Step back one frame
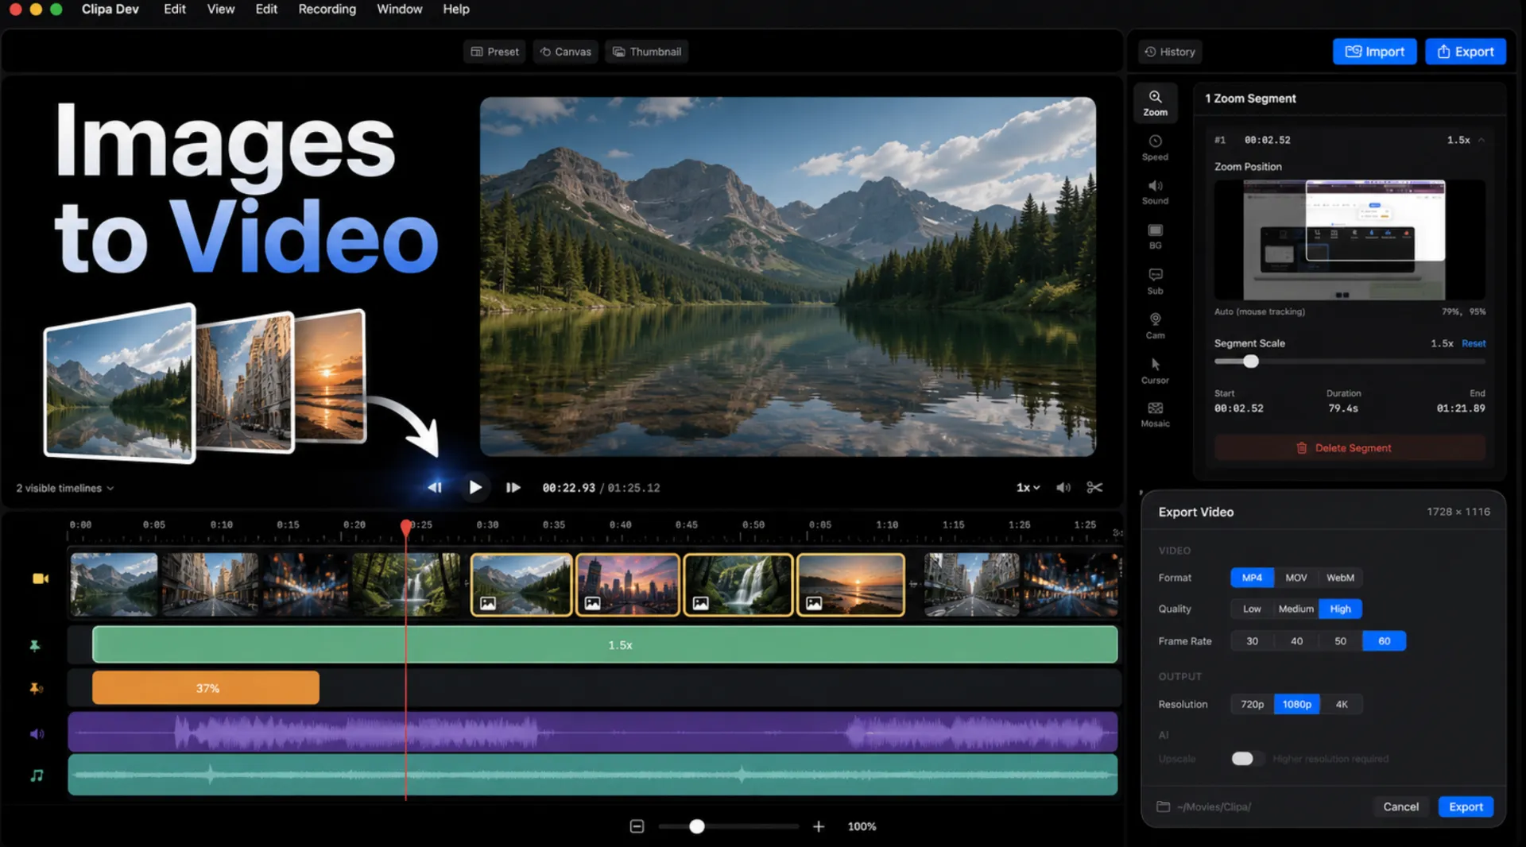The image size is (1526, 847). pos(435,487)
